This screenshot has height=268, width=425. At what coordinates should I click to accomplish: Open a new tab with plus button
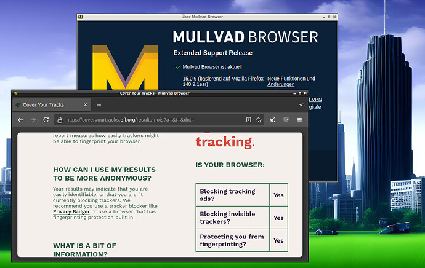[99, 105]
